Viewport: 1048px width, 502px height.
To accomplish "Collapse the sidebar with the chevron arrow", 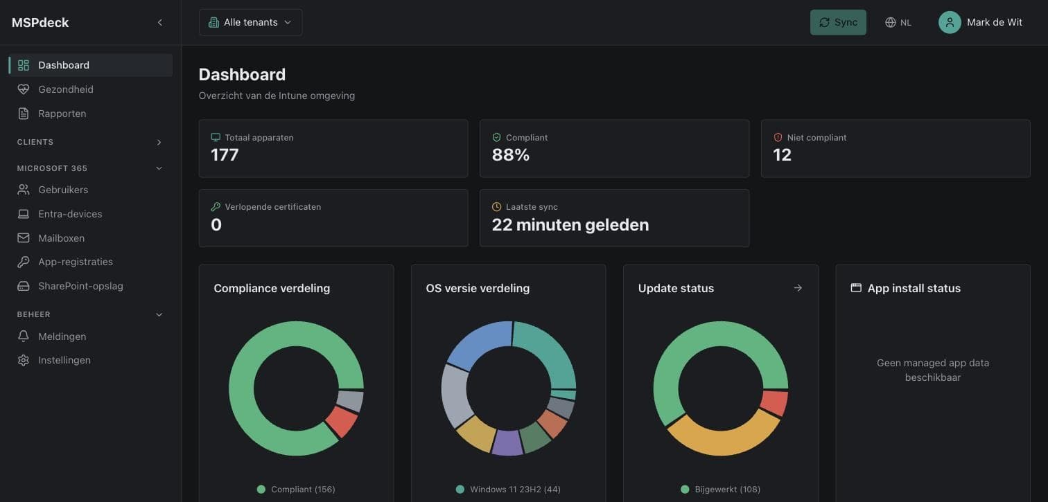I will 160,23.
